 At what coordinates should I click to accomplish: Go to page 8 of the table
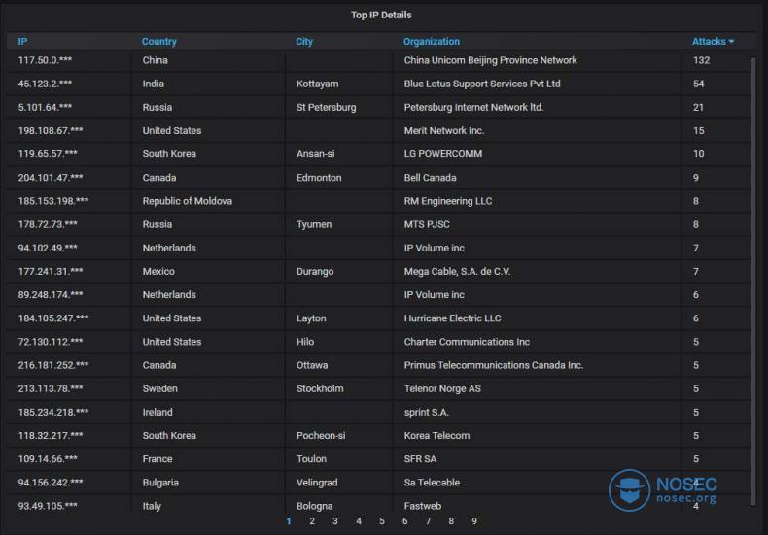[451, 521]
